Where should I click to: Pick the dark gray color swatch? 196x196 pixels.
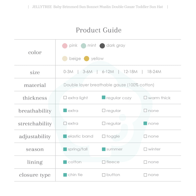coord(102,46)
